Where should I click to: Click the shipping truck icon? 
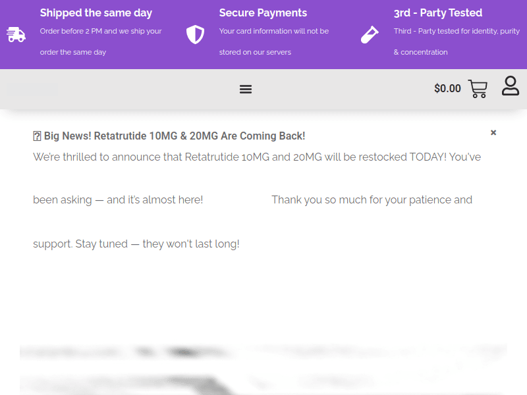coord(16,35)
